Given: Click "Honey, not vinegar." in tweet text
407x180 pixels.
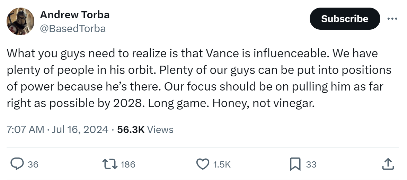Looking at the screenshot, I should 263,103.
